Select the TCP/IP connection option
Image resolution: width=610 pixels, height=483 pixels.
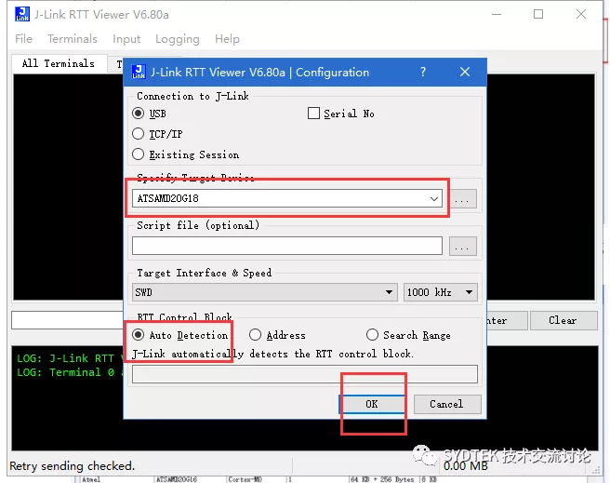click(139, 134)
